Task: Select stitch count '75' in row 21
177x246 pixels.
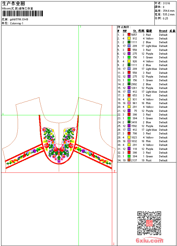Action: tap(135, 111)
